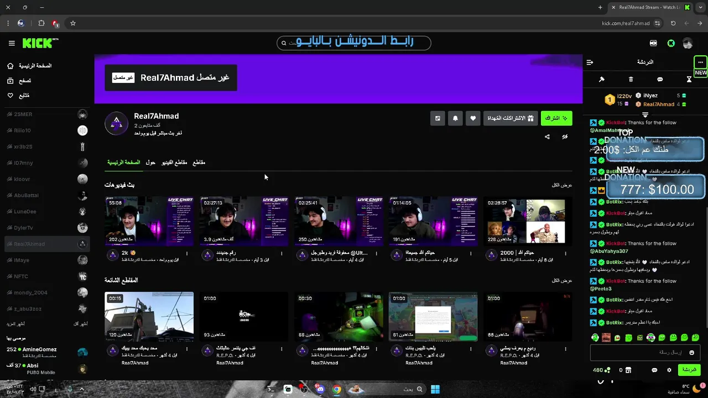This screenshot has height=398, width=708.
Task: Open the 02:28:57 stream video thumbnail
Action: pyautogui.click(x=528, y=221)
